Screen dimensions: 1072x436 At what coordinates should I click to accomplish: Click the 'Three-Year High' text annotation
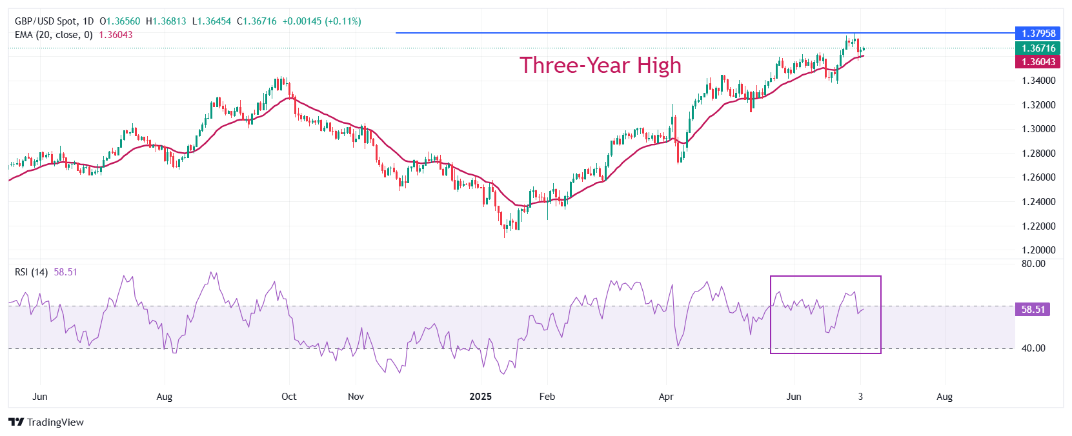[x=600, y=65]
